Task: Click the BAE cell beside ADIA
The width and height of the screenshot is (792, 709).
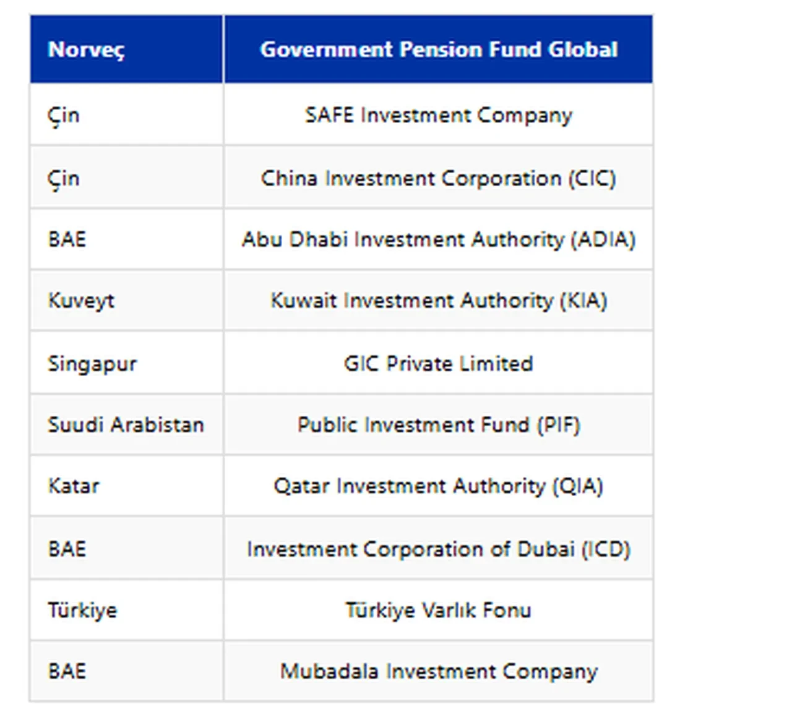Action: click(x=67, y=239)
